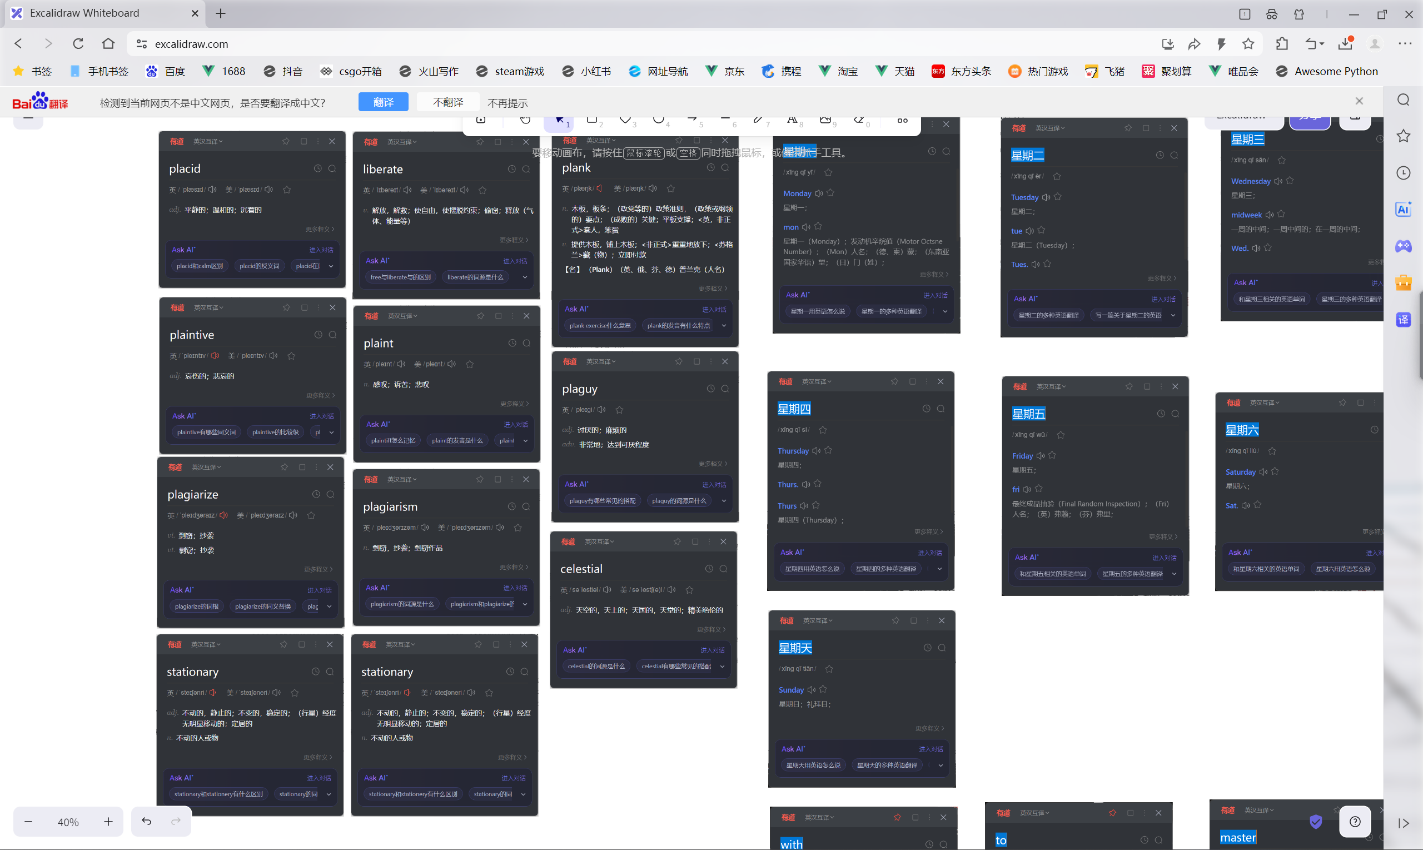Open the browser downloads panel

[x=1345, y=43]
